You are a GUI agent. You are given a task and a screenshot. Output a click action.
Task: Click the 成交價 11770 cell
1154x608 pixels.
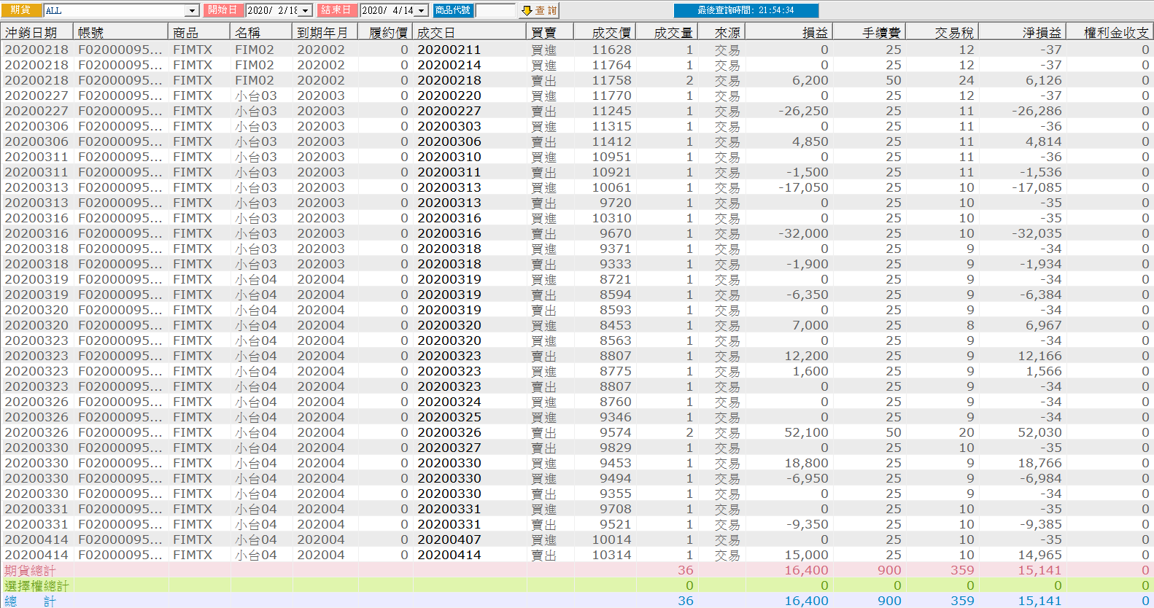pyautogui.click(x=611, y=96)
